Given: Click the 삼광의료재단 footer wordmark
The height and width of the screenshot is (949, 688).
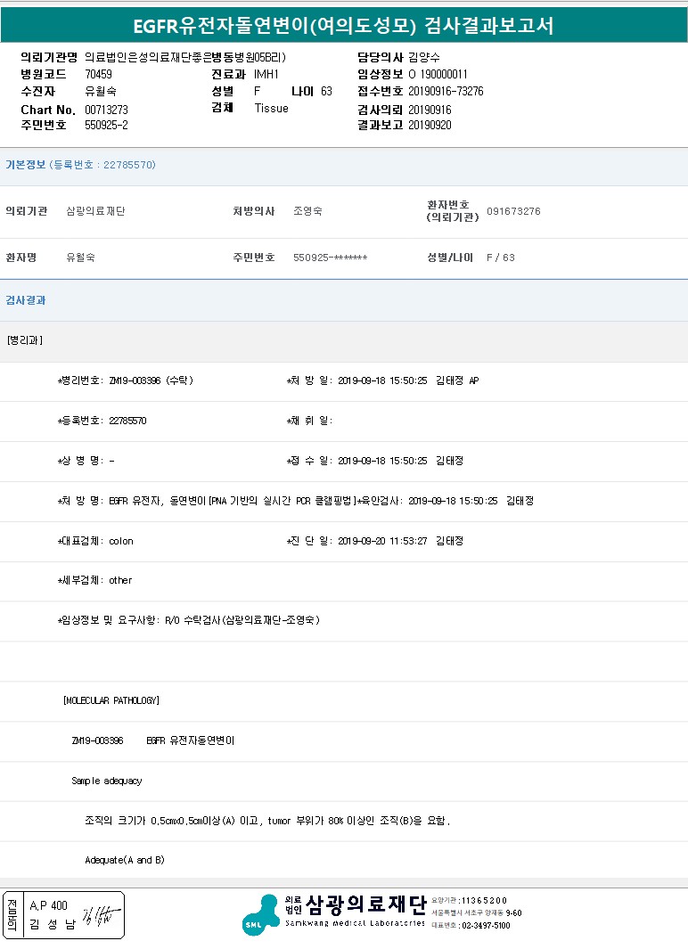Looking at the screenshot, I should point(366,904).
